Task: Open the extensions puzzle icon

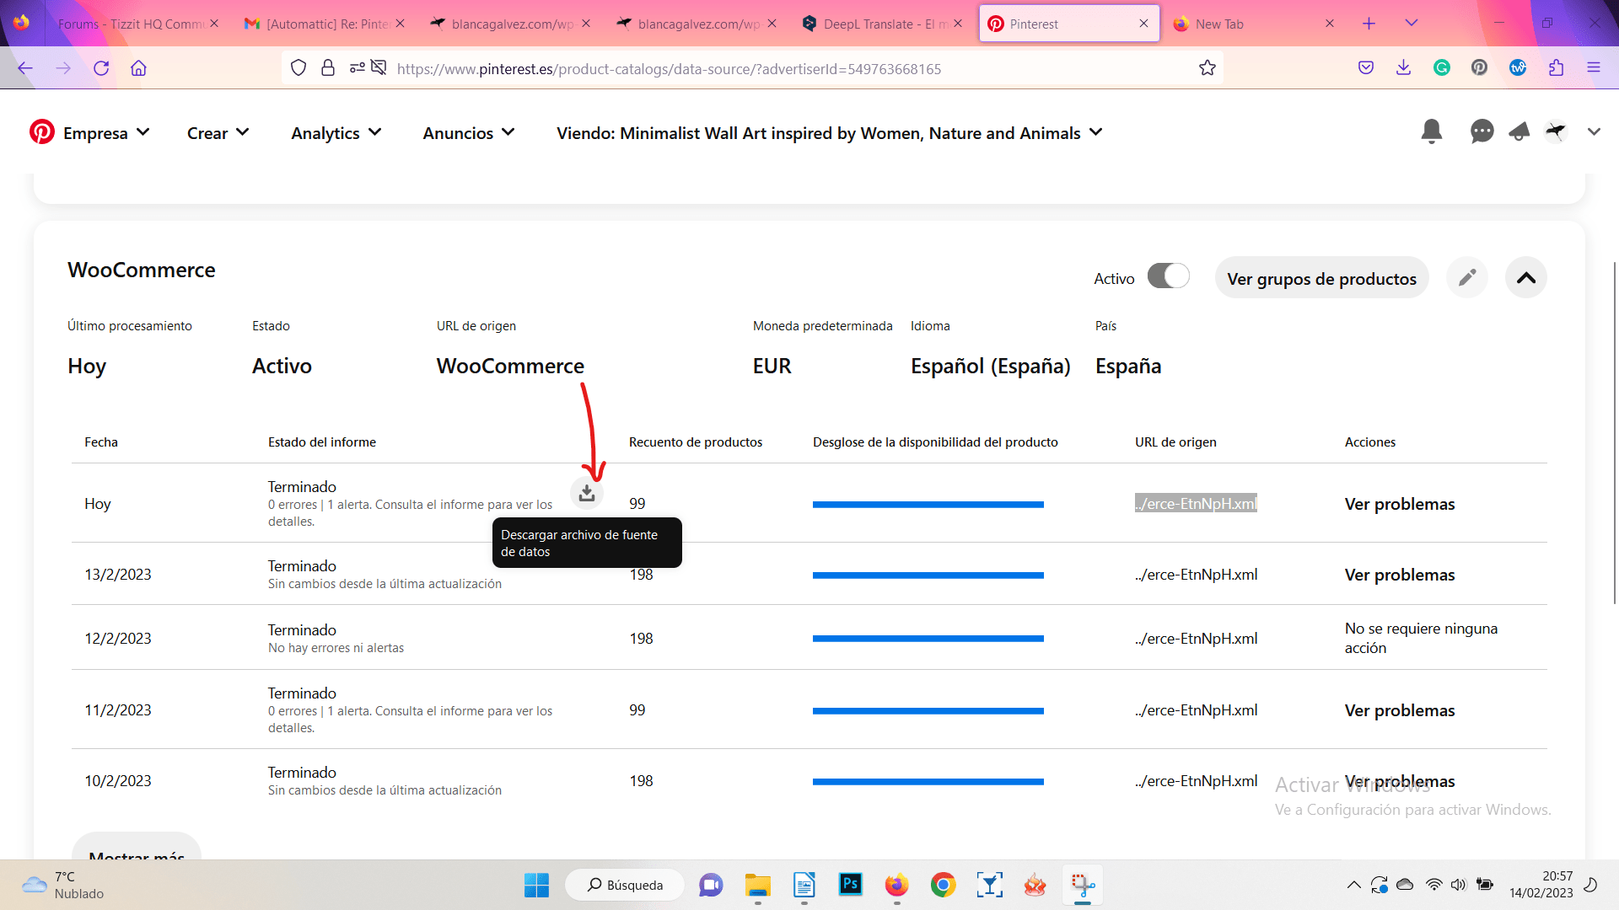Action: 1557,68
